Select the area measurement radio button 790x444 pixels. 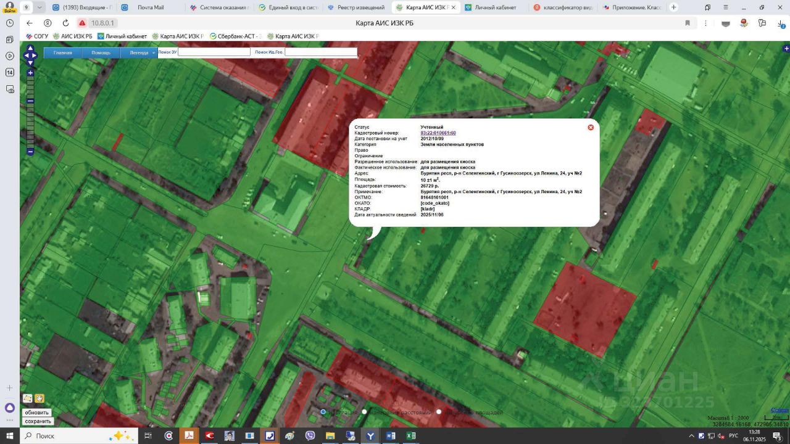(x=439, y=412)
